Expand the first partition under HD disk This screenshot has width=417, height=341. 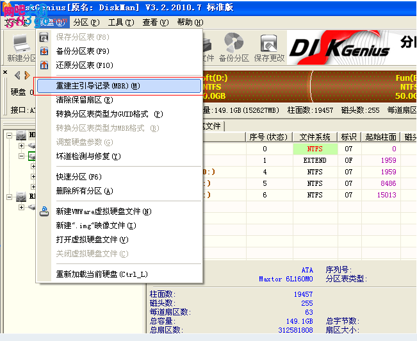click(x=22, y=146)
